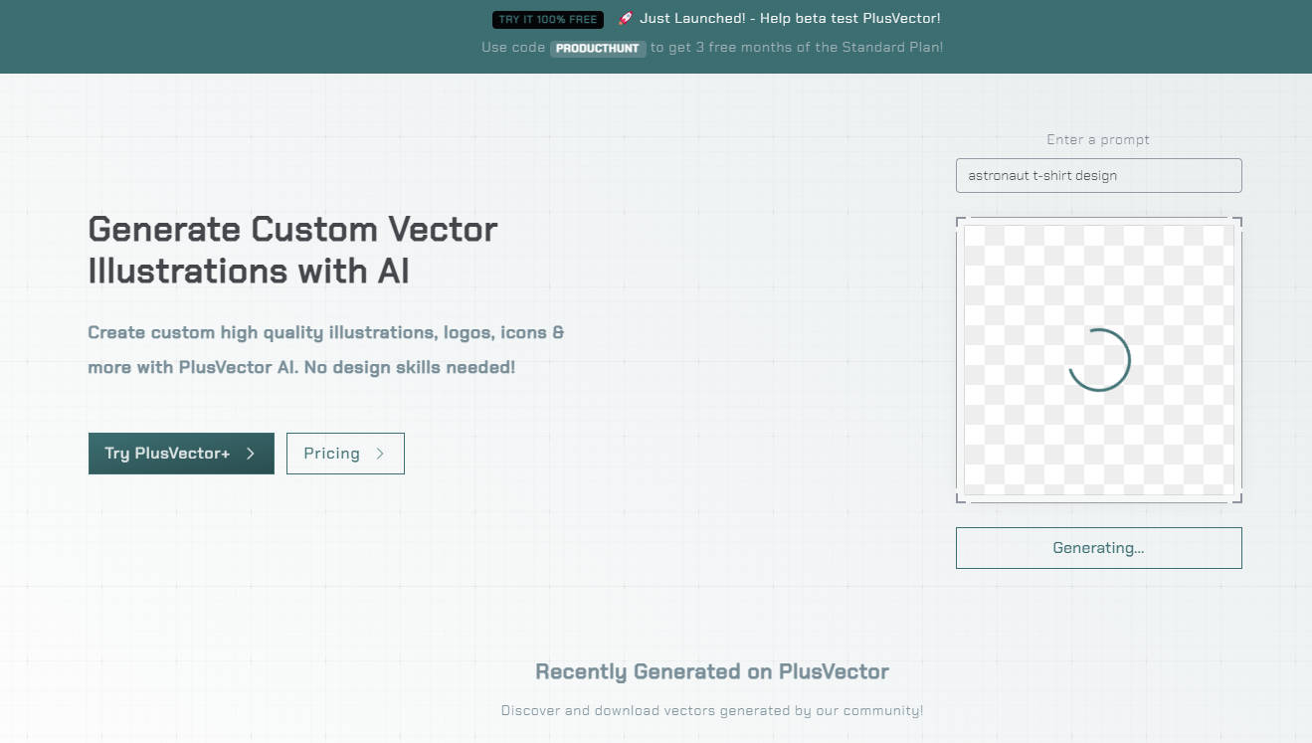
Task: Click the PRODUCTHUNT promo code badge
Action: tap(598, 48)
